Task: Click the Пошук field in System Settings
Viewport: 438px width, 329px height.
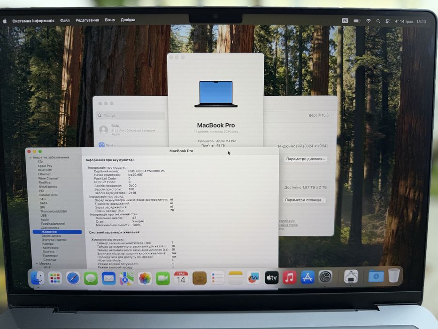Action: pos(131,115)
